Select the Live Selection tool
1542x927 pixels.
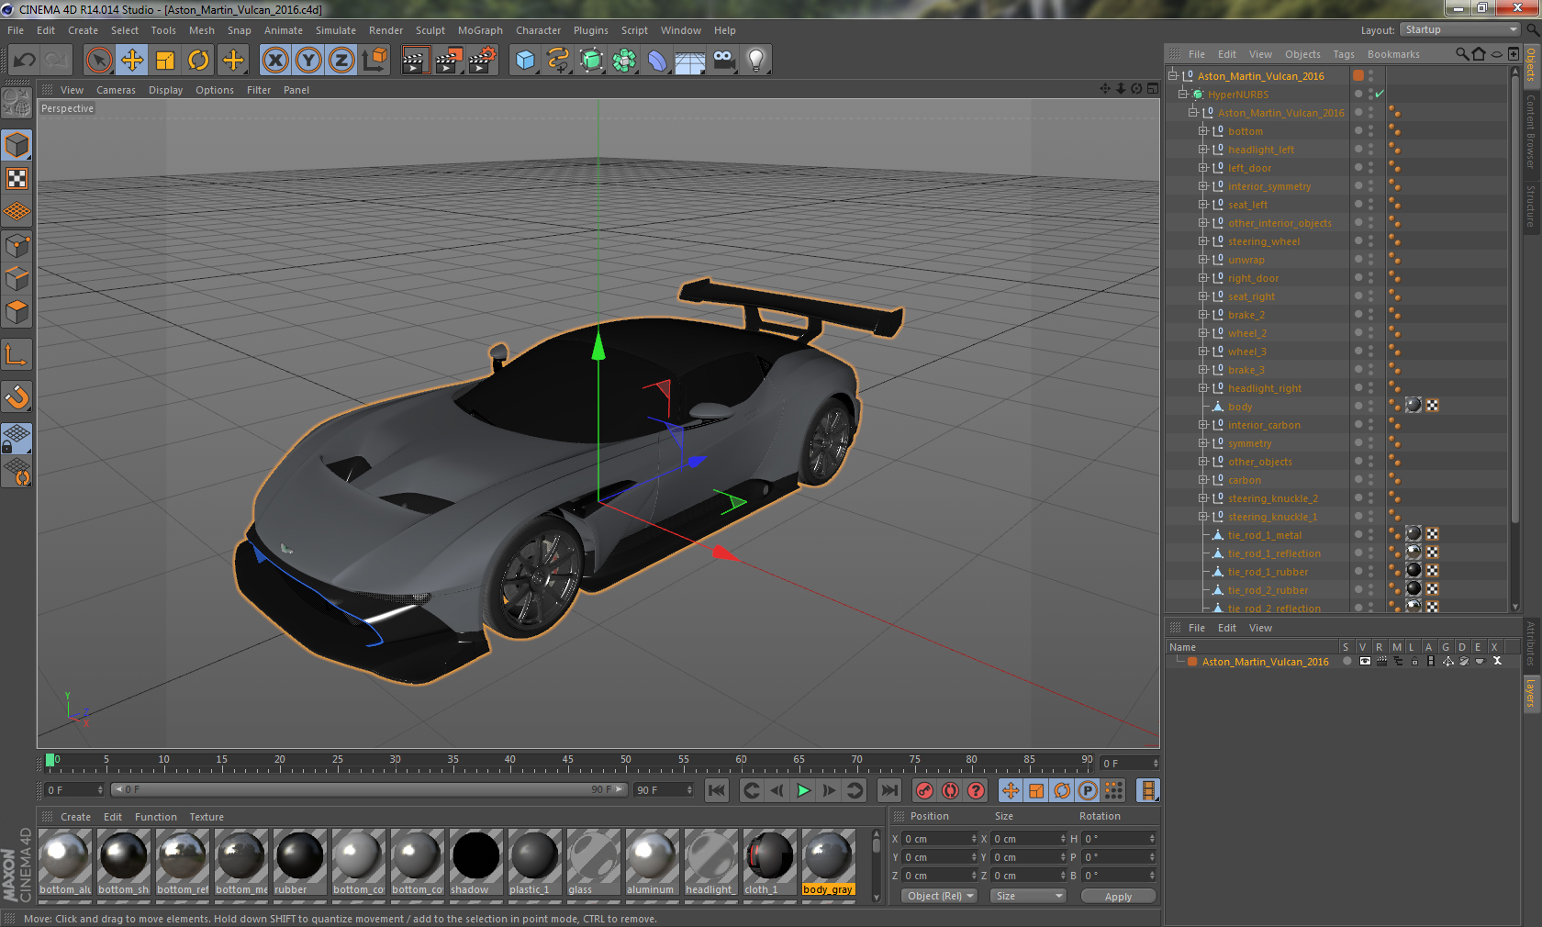point(98,61)
